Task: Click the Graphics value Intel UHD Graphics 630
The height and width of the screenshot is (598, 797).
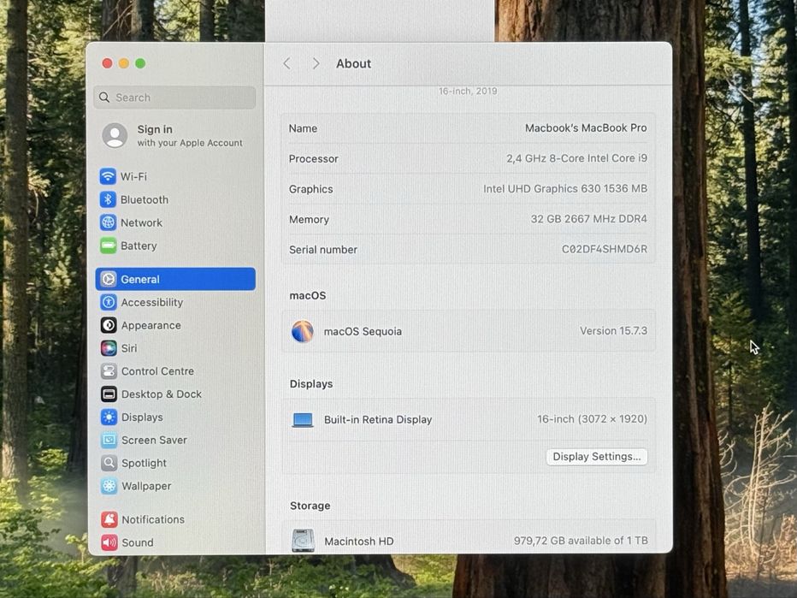Action: tap(564, 189)
